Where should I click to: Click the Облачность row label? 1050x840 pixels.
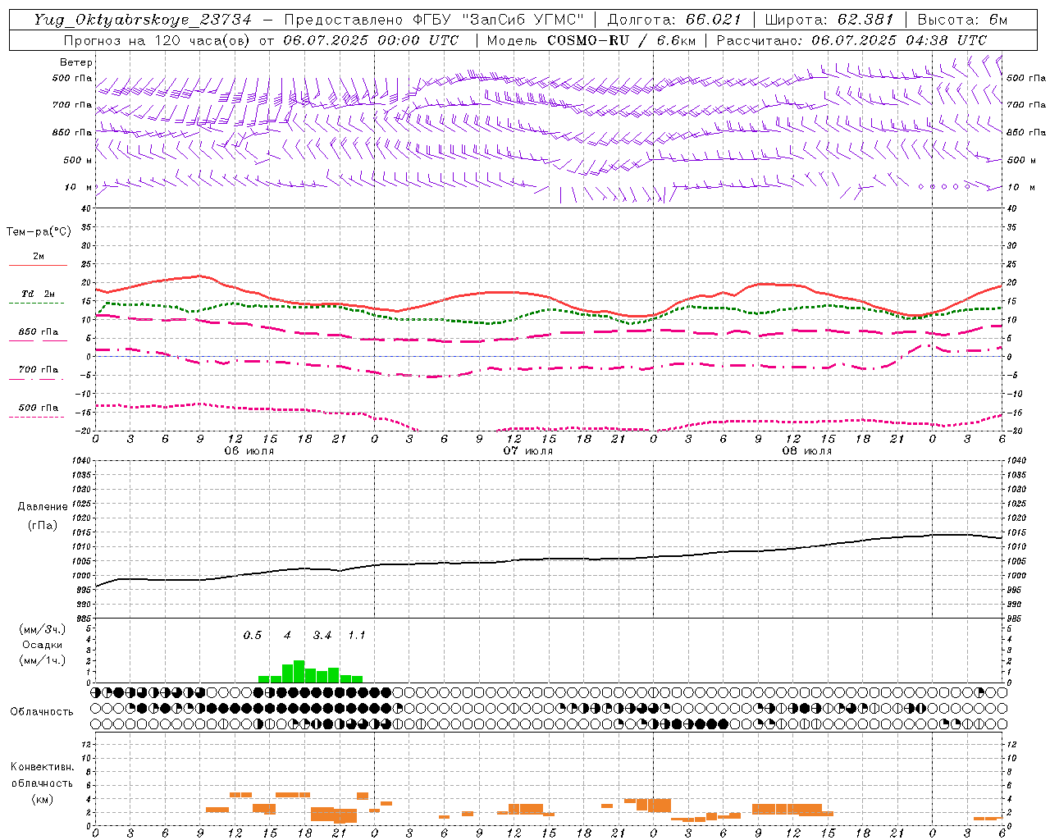click(42, 711)
